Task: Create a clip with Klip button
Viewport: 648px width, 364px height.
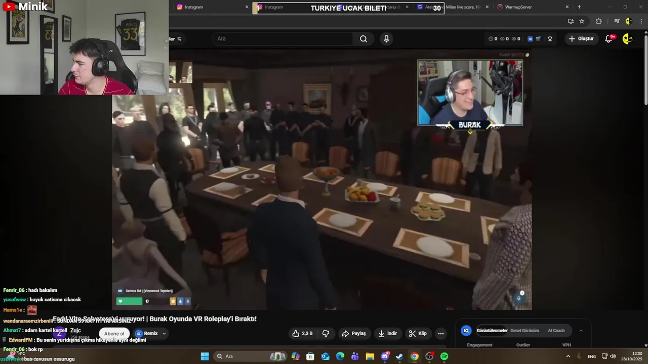Action: click(418, 334)
